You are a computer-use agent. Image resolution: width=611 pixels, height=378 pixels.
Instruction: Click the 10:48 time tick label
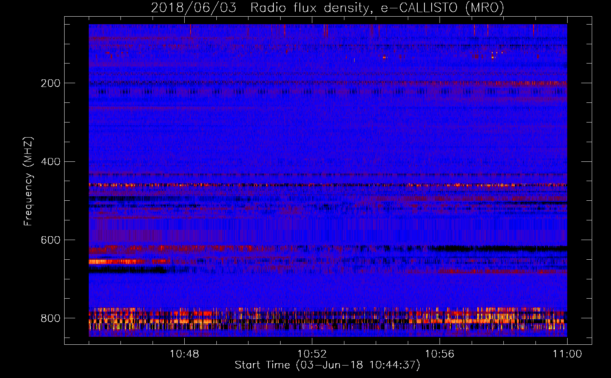pyautogui.click(x=184, y=354)
